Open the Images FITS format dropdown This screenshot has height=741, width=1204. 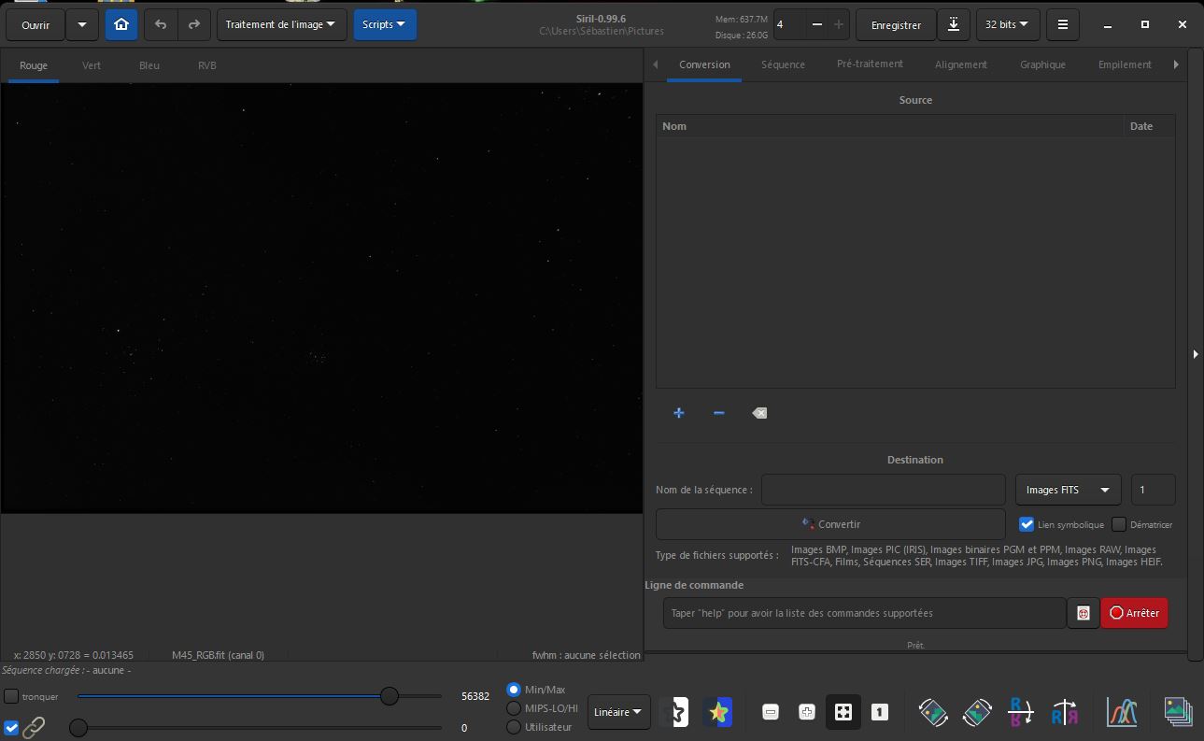click(x=1068, y=490)
